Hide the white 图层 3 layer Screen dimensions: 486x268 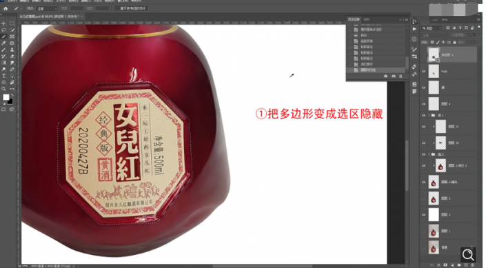point(424,215)
